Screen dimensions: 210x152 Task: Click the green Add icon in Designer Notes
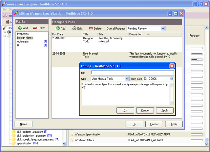(x=58, y=28)
